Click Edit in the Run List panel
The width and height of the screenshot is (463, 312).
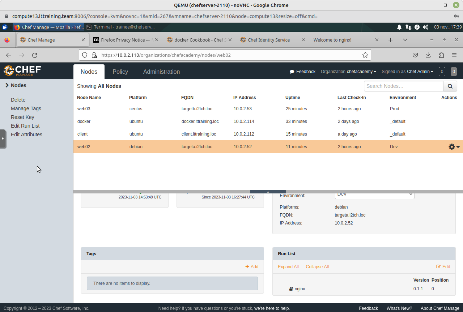point(443,267)
